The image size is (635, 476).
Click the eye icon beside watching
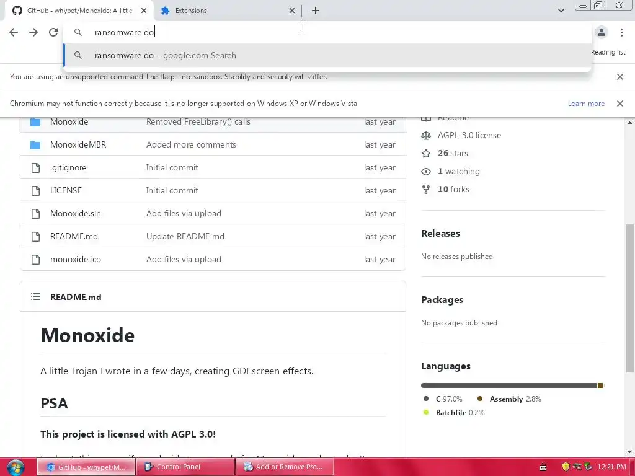[x=426, y=172]
